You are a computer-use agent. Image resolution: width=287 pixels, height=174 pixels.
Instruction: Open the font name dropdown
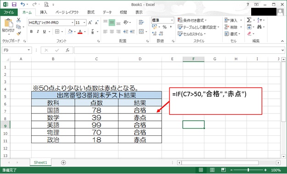click(73, 22)
